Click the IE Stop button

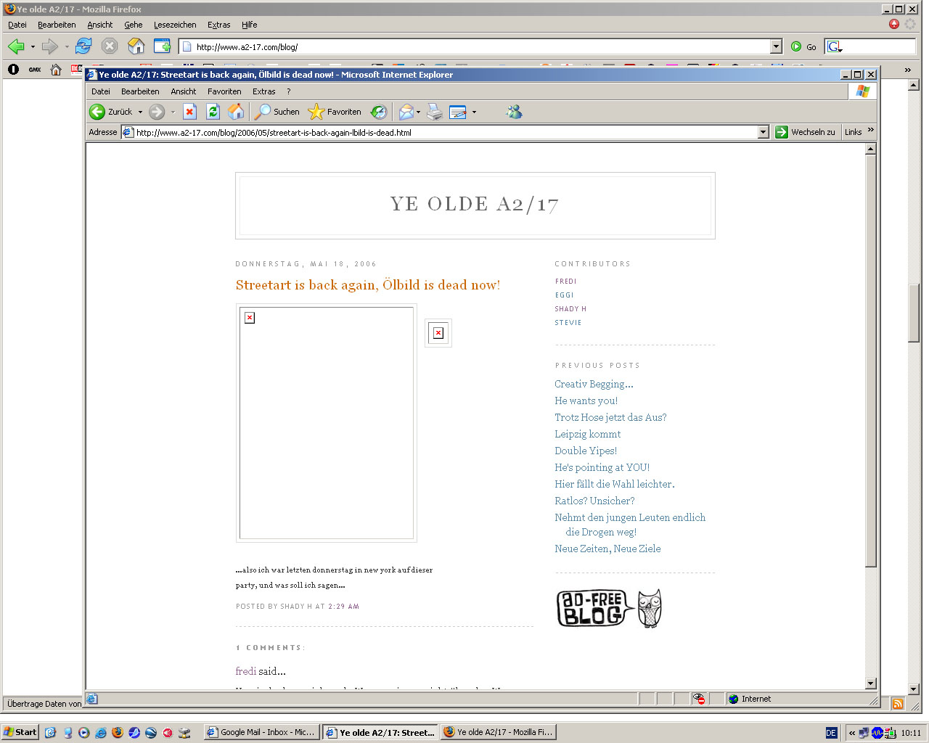[189, 112]
